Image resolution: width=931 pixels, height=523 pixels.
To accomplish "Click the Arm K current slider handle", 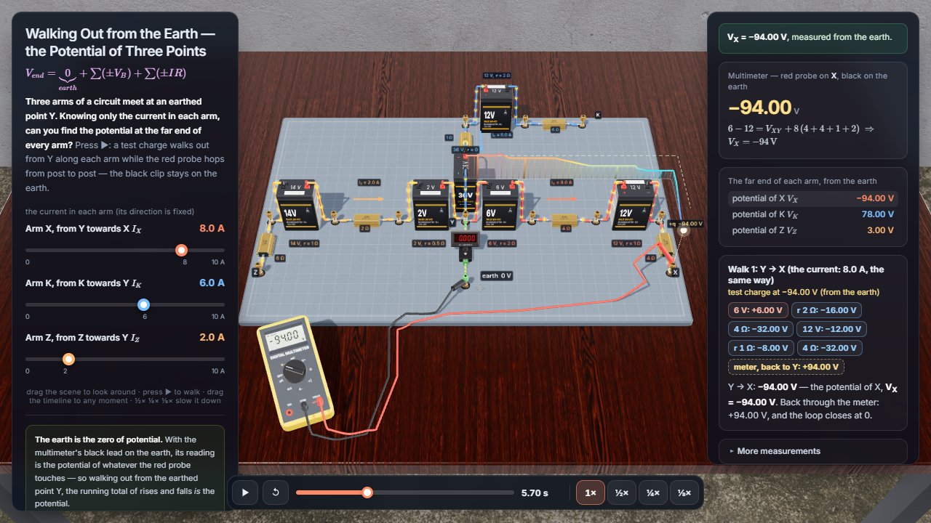I will click(144, 304).
